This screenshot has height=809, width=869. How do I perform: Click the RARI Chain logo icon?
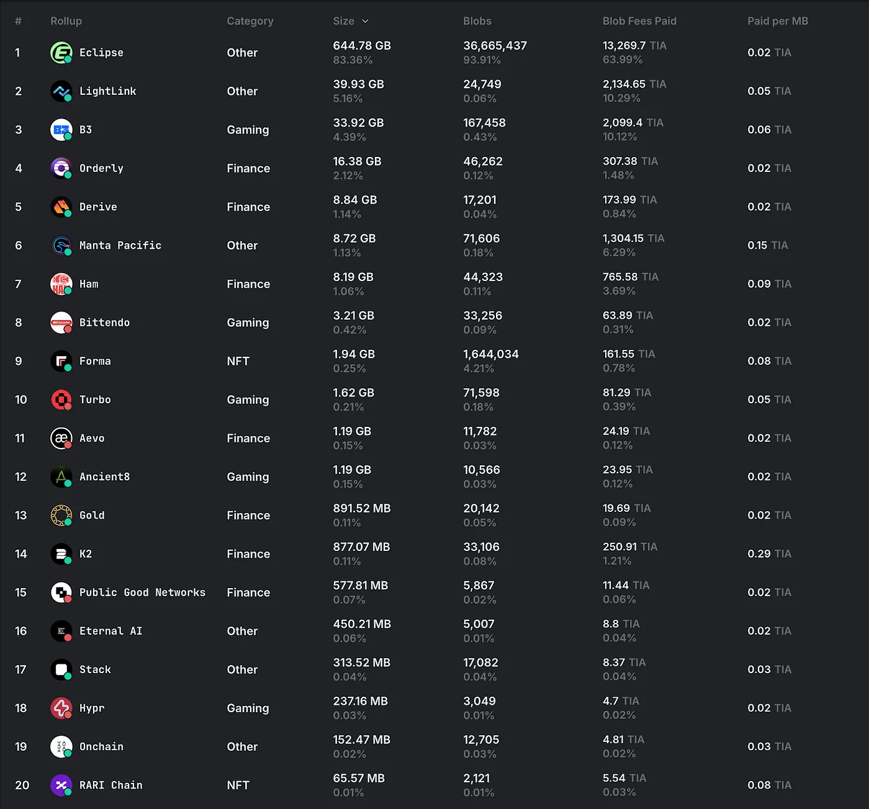point(61,785)
